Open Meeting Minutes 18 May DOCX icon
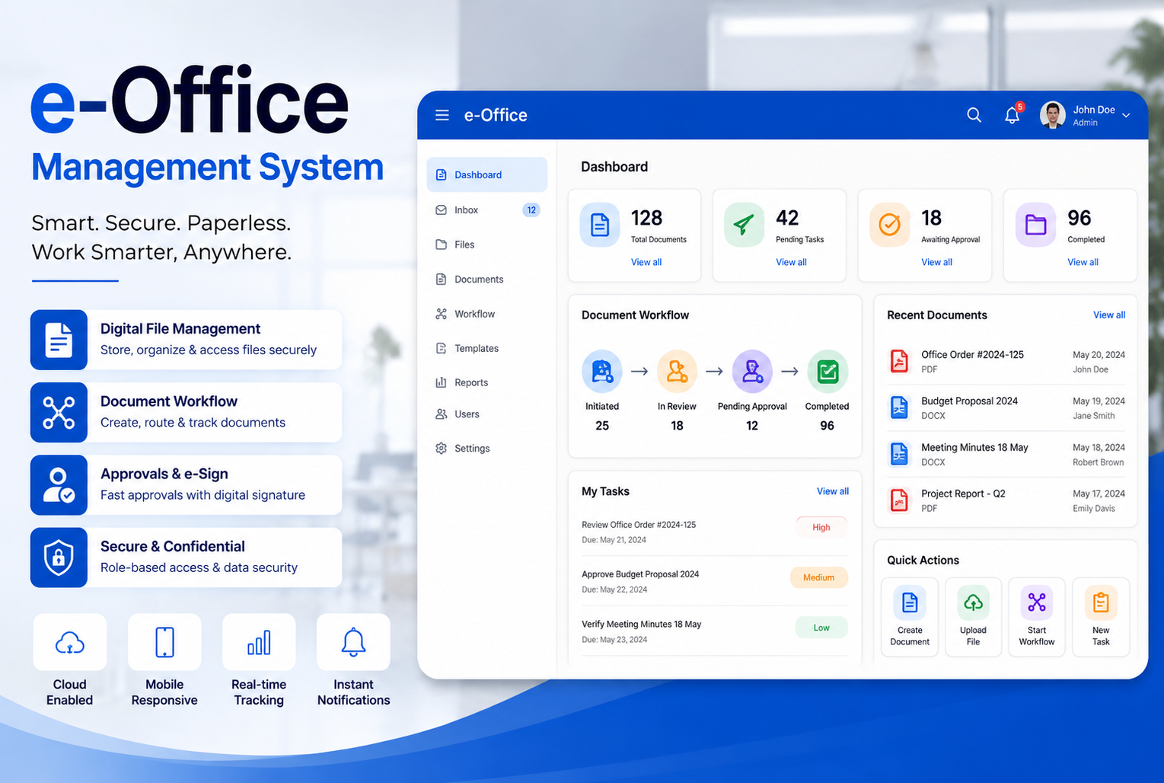1164x783 pixels. 899,454
